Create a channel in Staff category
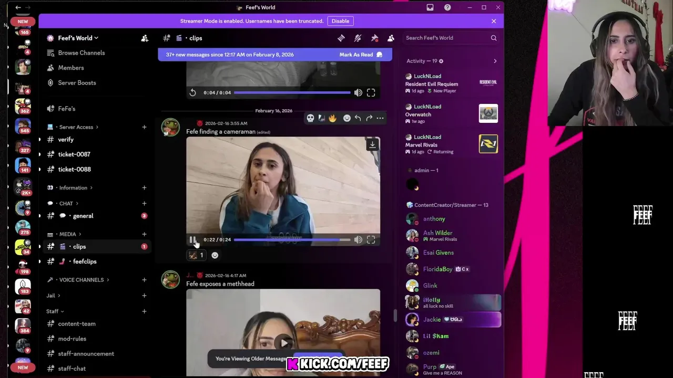This screenshot has height=378, width=673. tap(144, 311)
